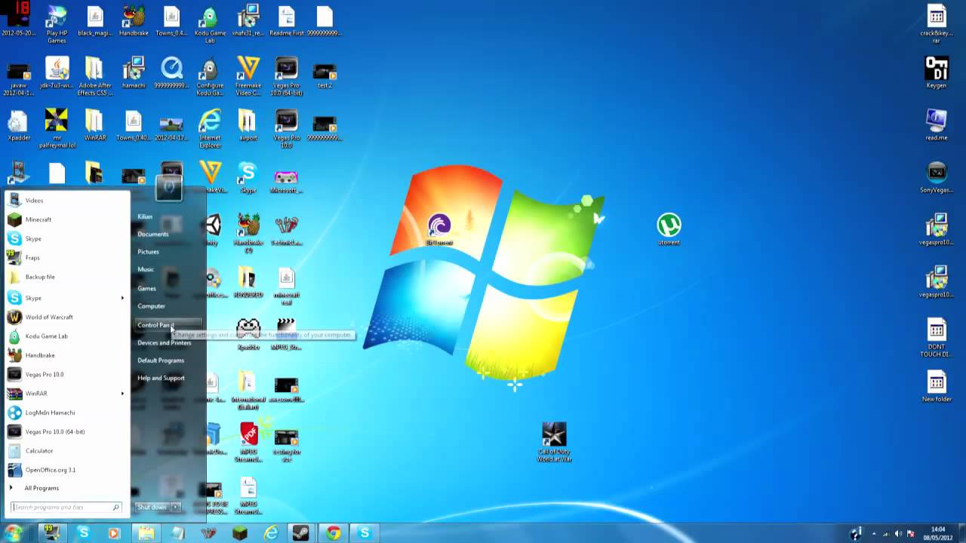This screenshot has width=966, height=543.
Task: Launch OpenOffice.org 3.1 from Start menu
Action: coord(67,470)
